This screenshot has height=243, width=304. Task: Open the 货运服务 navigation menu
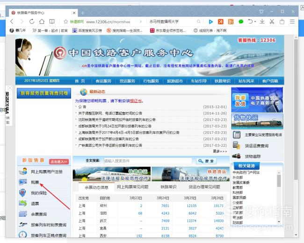(x=127, y=81)
